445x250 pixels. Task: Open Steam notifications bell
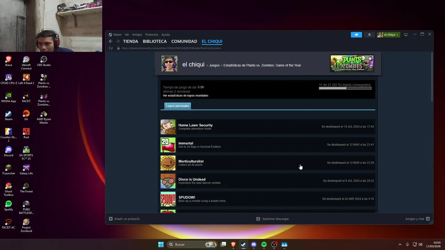pos(369,35)
